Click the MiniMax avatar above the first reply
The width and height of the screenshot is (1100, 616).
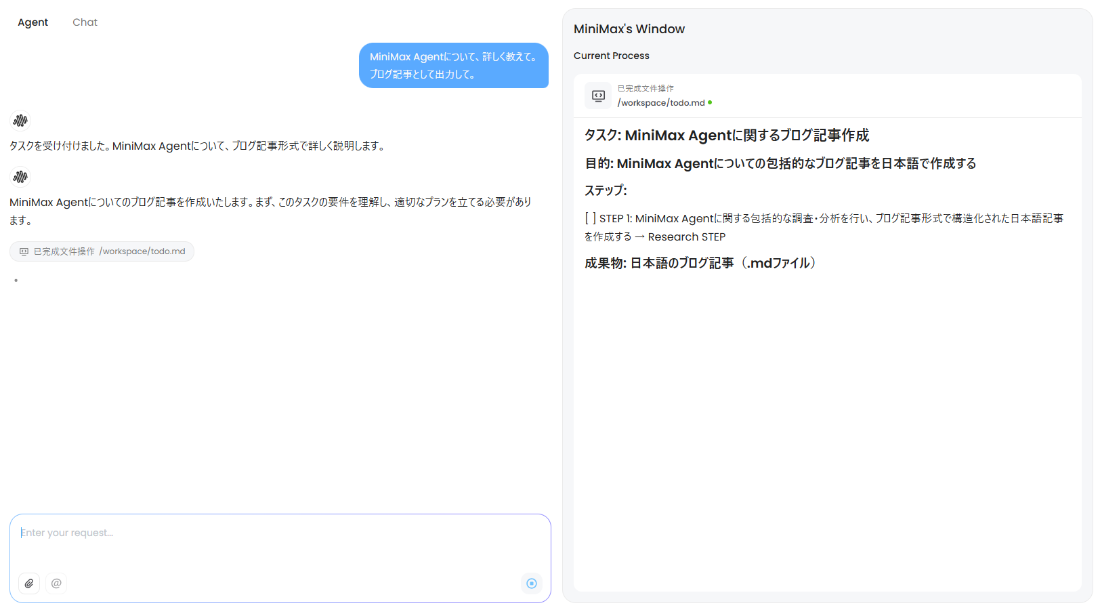click(x=20, y=121)
